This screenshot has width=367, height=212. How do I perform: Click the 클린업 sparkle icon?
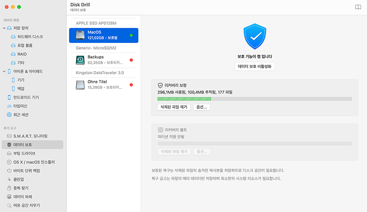(x=9, y=179)
